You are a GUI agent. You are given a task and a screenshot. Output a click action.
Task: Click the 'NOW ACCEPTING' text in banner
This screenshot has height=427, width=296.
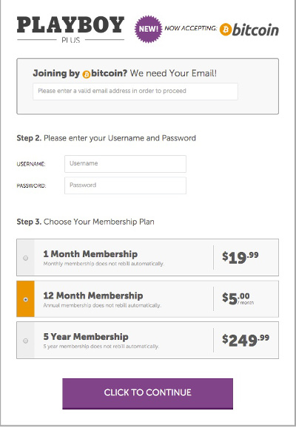pos(191,28)
